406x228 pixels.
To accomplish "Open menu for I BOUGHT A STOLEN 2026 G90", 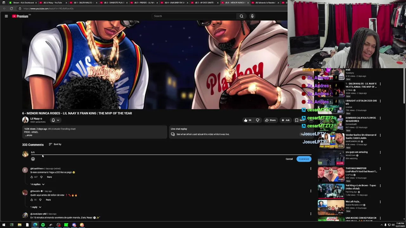I will [x=380, y=101].
